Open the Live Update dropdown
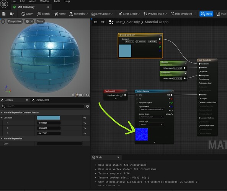Image resolution: width=227 pixels, height=191 pixels. [x=102, y=14]
